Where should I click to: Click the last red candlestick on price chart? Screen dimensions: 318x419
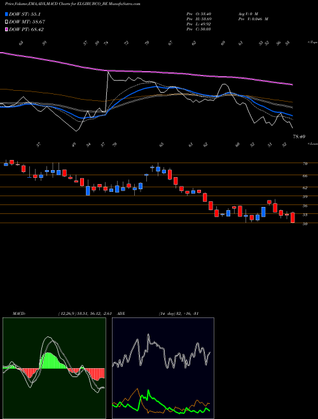coord(293,218)
